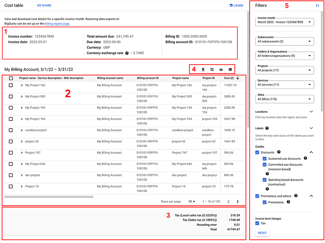
Task: Click the download cost table icon
Action: click(203, 69)
